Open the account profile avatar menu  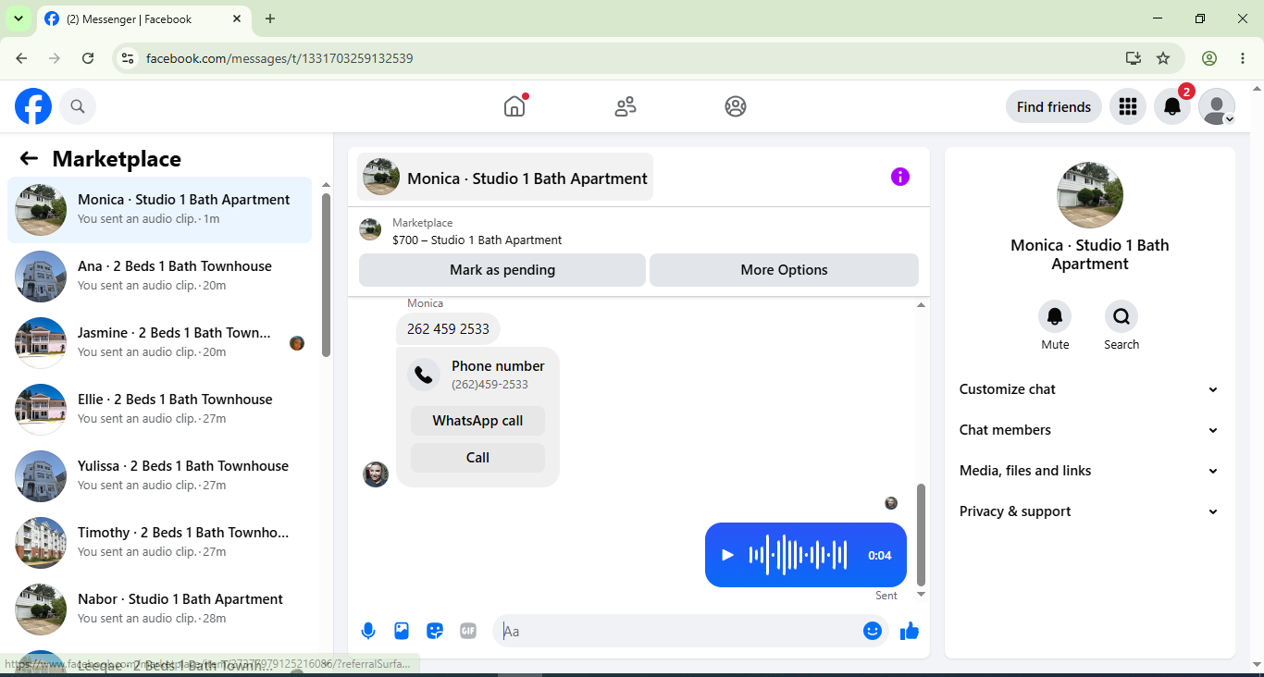tap(1217, 106)
